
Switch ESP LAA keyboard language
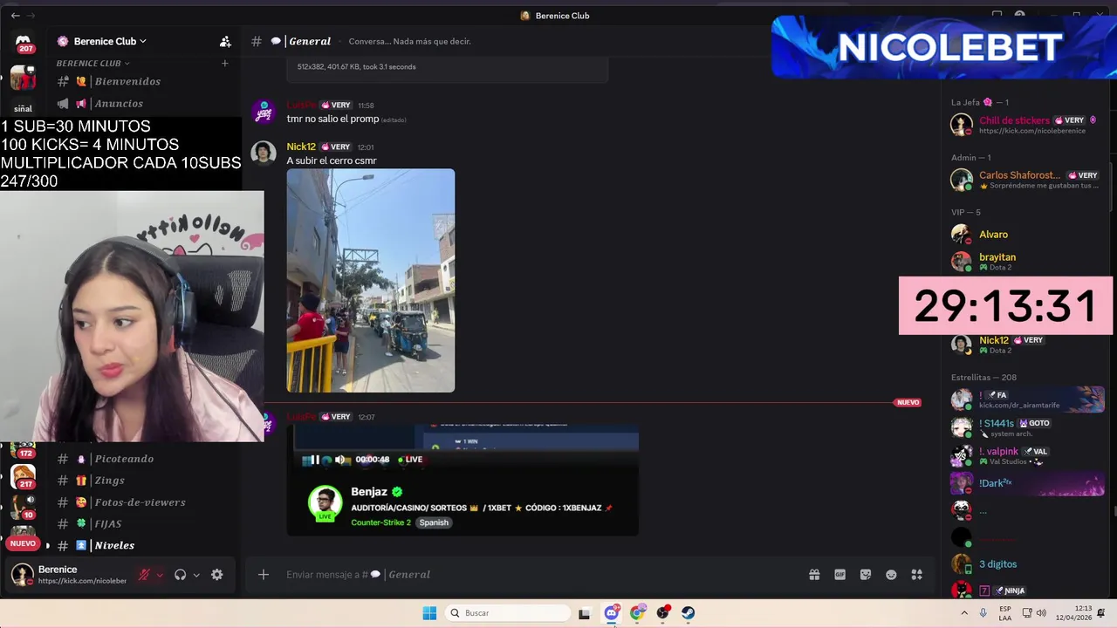[1005, 613]
